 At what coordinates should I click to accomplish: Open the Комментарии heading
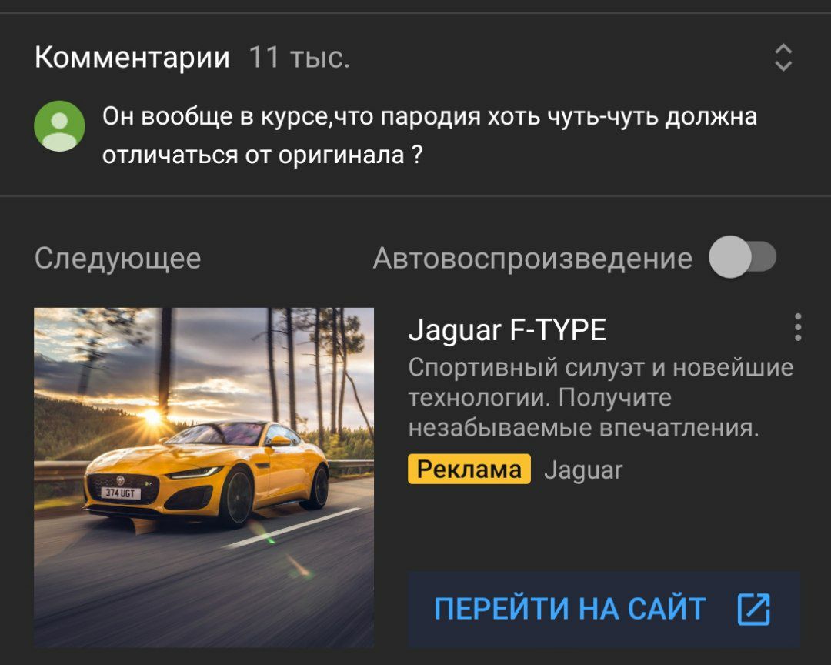click(x=132, y=57)
